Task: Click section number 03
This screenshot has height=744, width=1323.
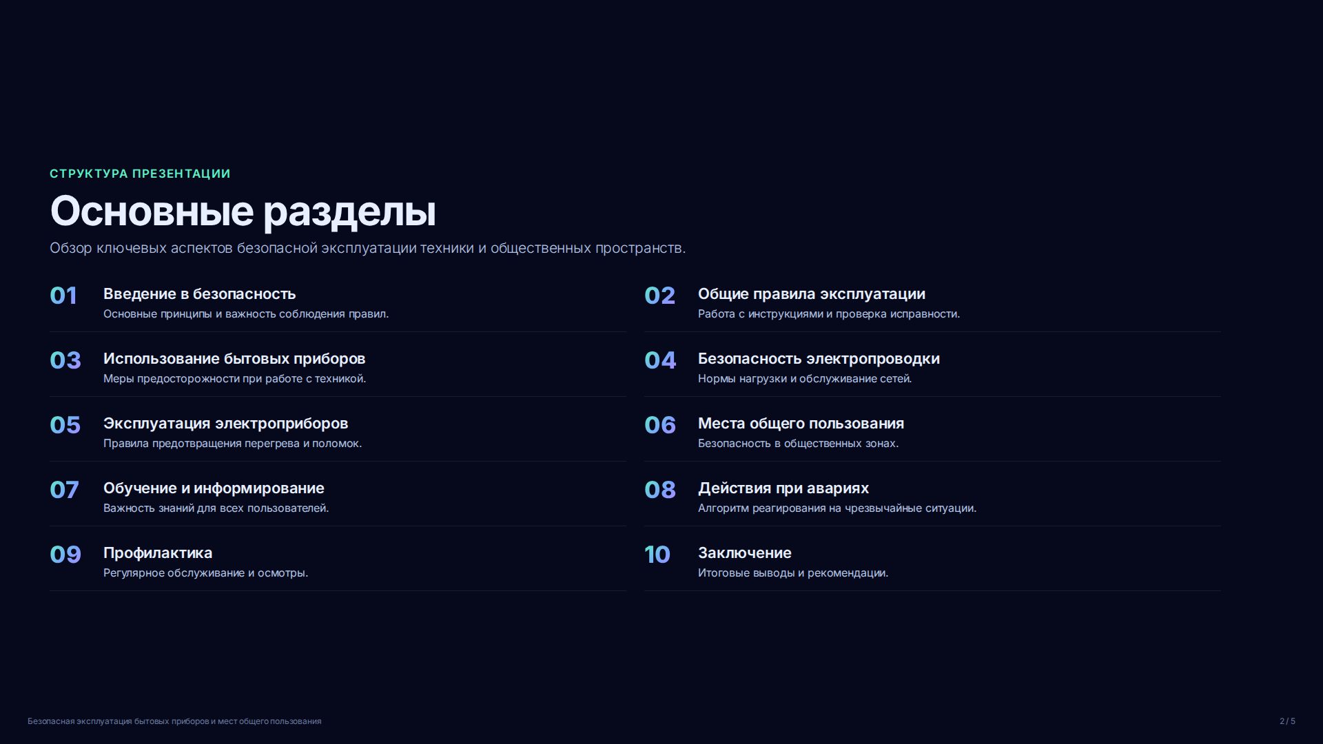Action: click(65, 360)
